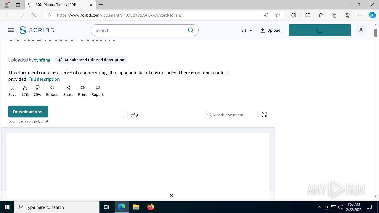Click the search magnifier icon
The width and height of the screenshot is (379, 213).
(x=191, y=30)
